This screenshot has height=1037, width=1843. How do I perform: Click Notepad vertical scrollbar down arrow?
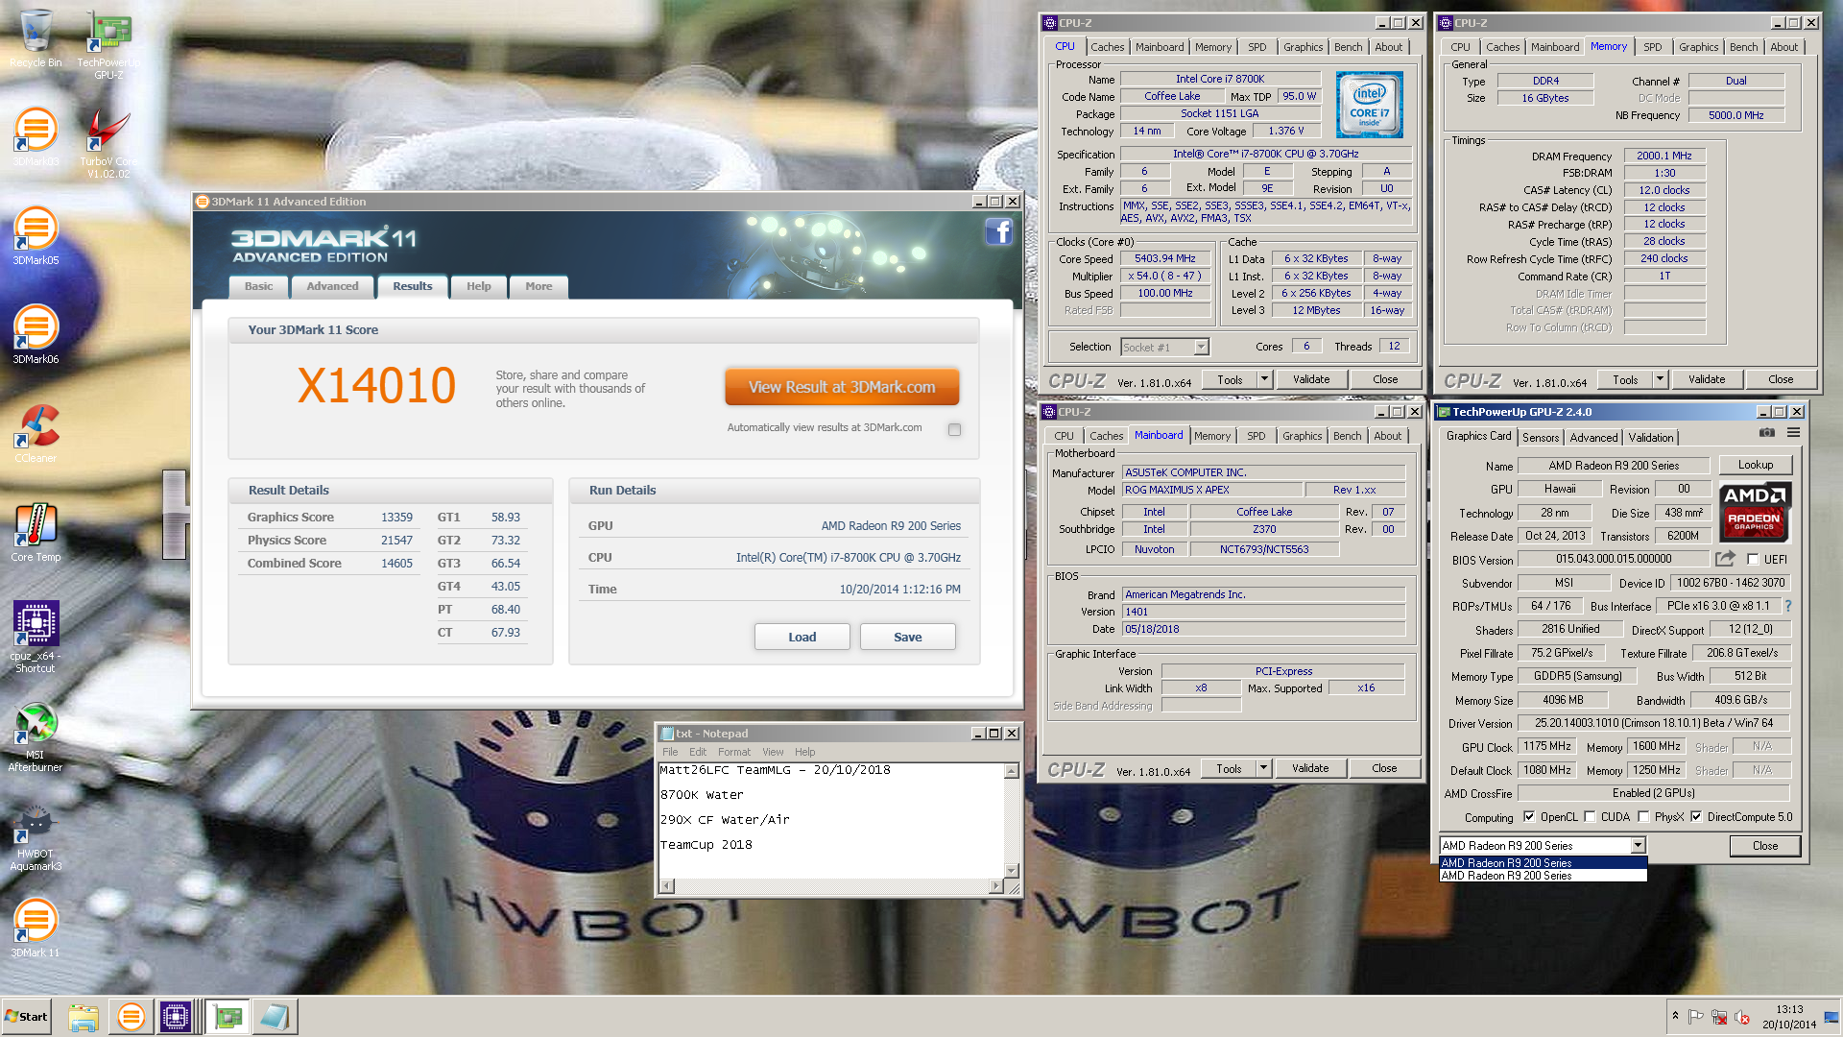coord(1011,870)
